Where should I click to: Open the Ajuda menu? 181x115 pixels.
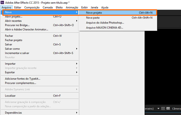coord(105,8)
